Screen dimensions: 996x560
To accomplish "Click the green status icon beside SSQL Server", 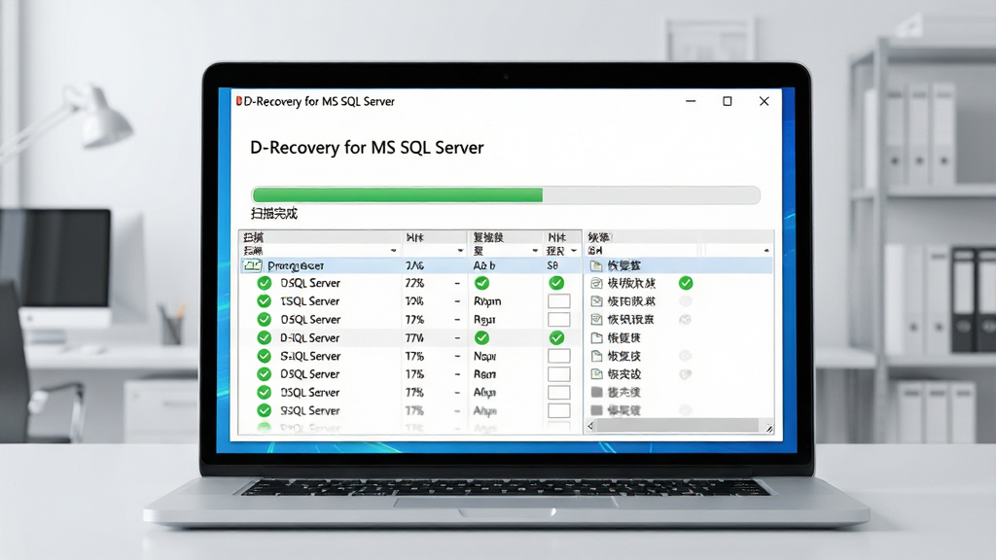I will 265,411.
